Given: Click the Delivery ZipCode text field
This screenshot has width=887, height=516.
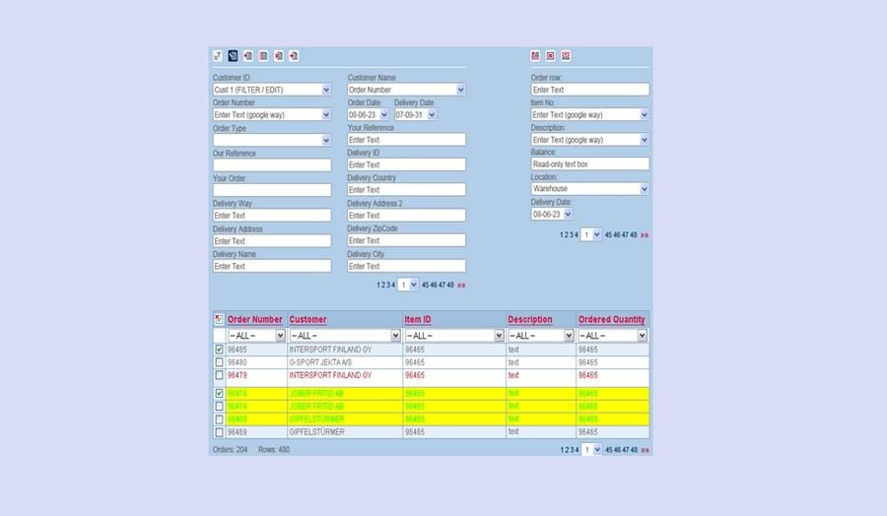Looking at the screenshot, I should point(406,240).
